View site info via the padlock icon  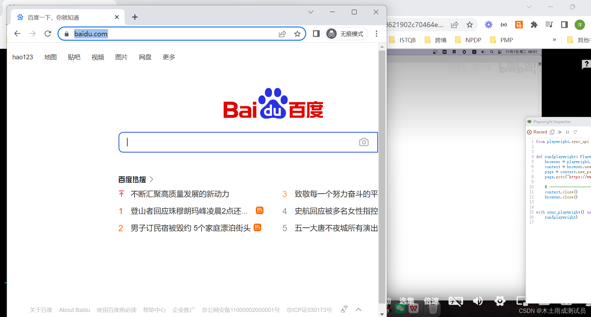[x=66, y=34]
